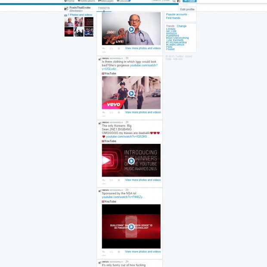267x267 pixels.
Task: View more photos and videos under Music Awards video
Action: 143,180
